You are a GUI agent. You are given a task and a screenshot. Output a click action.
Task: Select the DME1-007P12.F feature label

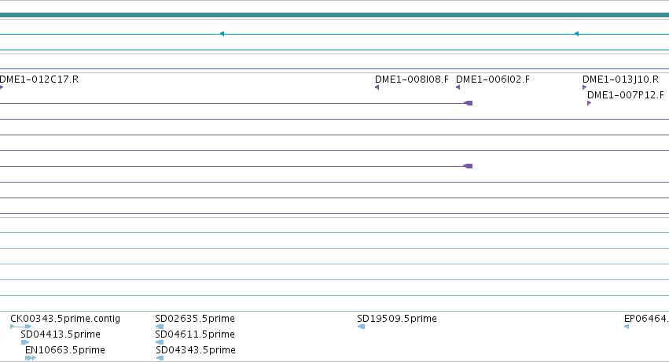tap(626, 95)
